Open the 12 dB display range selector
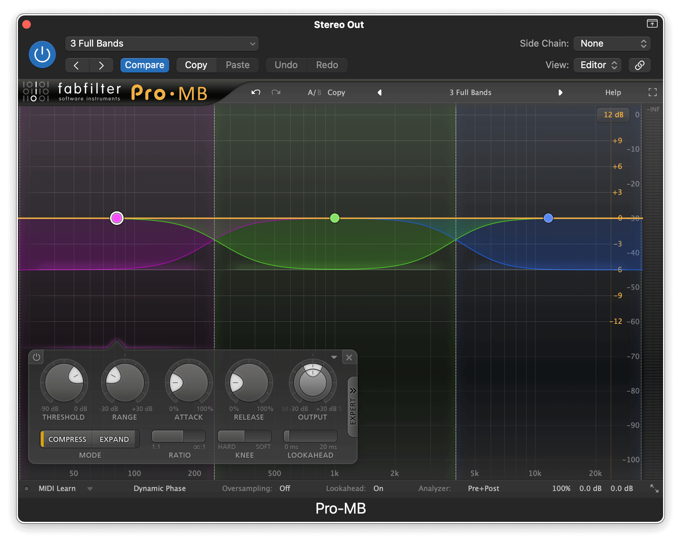Viewport: 681px width, 543px height. point(613,115)
